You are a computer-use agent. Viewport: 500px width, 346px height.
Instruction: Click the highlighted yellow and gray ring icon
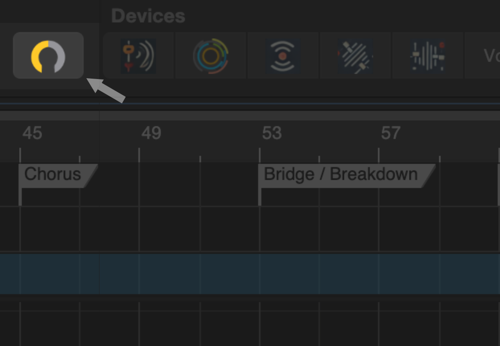(x=48, y=56)
